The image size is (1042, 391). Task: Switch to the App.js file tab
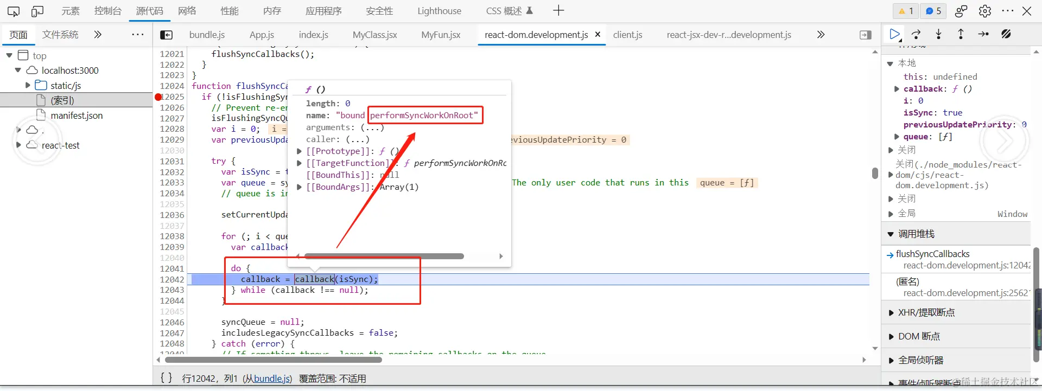[x=262, y=35]
